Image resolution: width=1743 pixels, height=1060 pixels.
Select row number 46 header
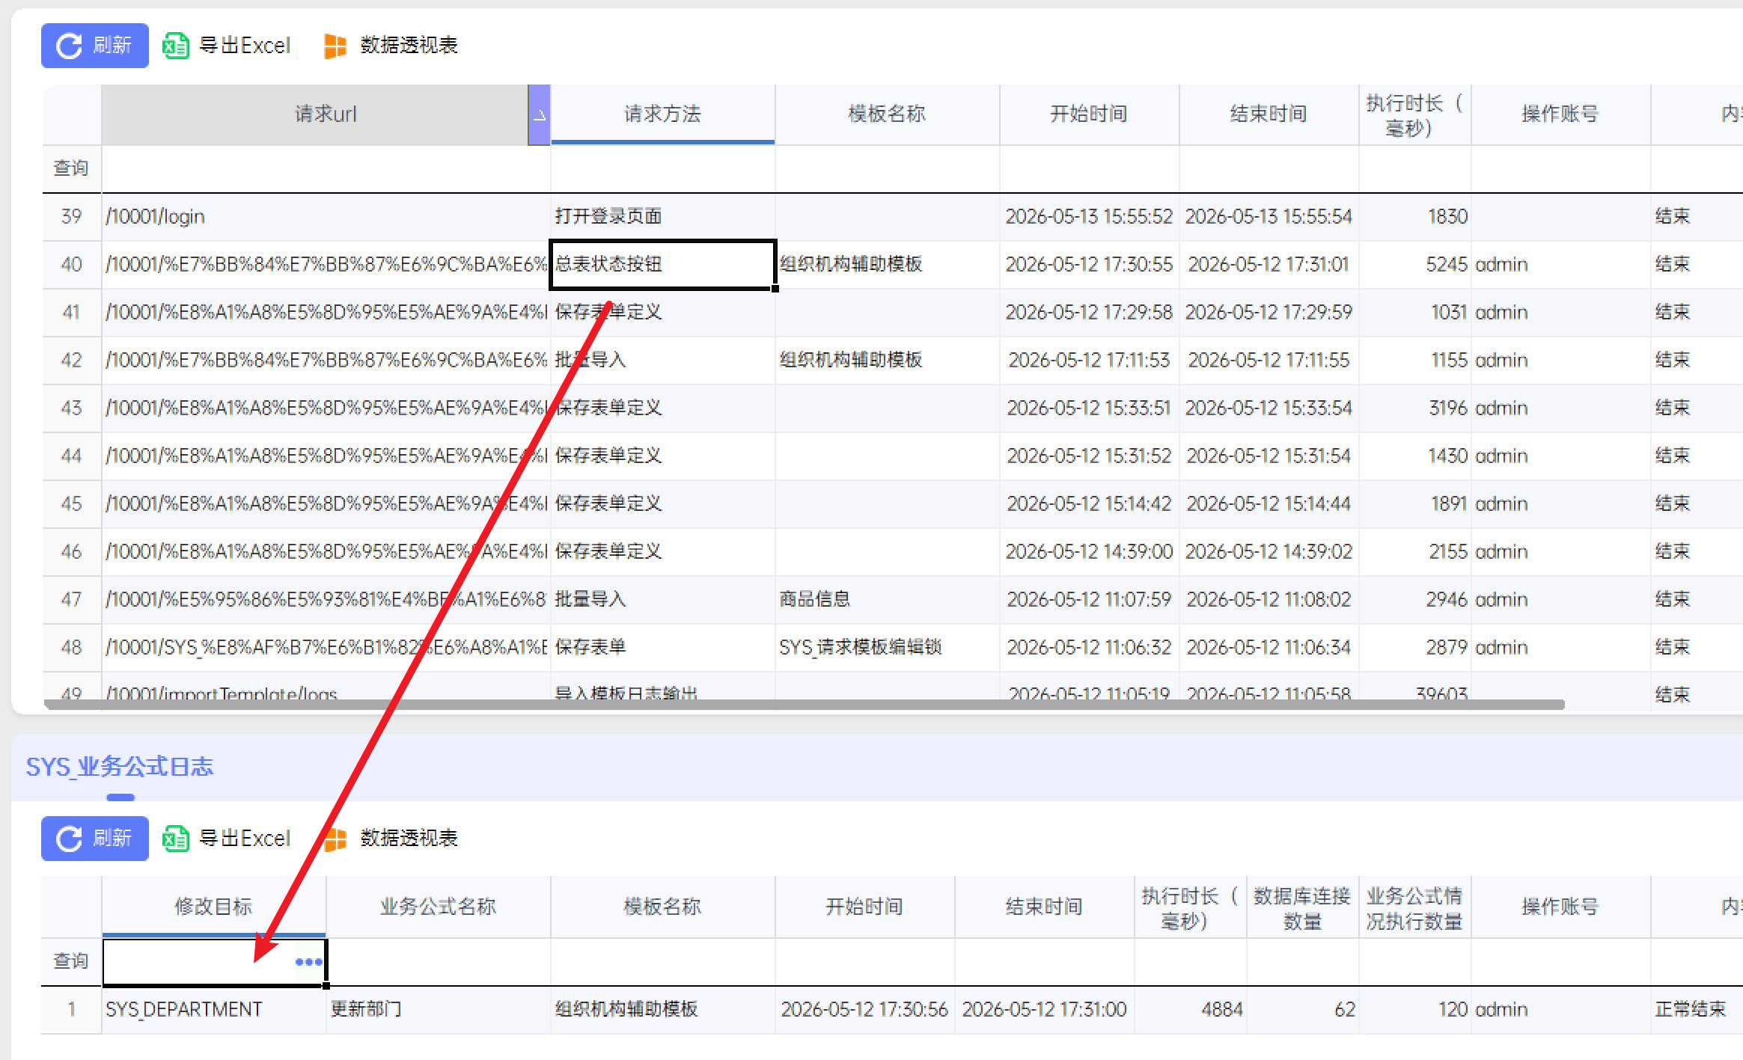[71, 552]
